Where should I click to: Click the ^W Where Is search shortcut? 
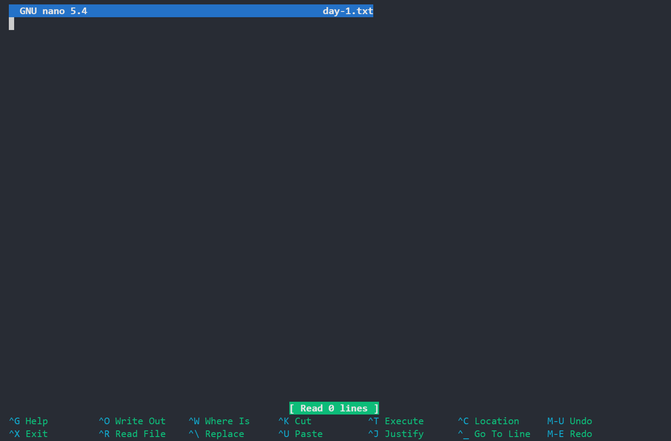(x=219, y=421)
